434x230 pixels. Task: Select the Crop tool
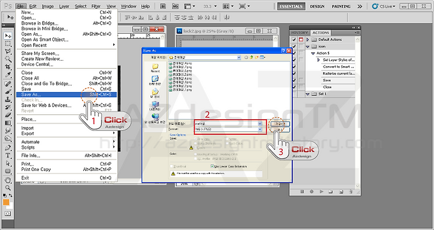pos(8,67)
